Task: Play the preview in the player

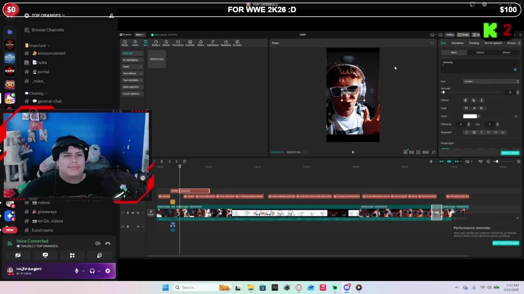Action: point(353,152)
